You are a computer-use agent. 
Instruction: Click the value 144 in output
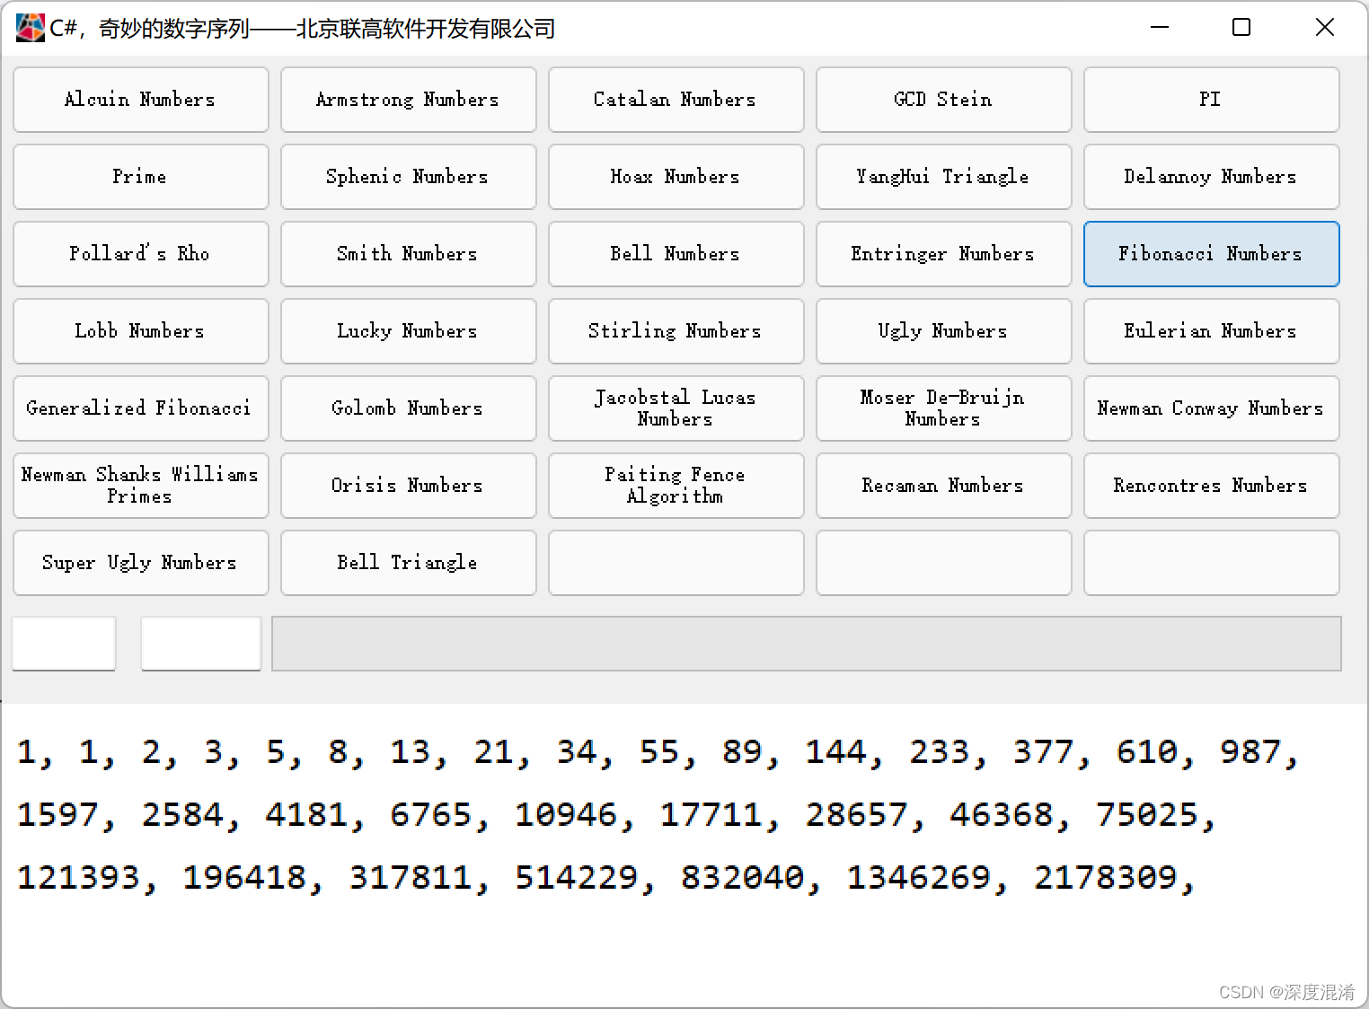tap(835, 752)
